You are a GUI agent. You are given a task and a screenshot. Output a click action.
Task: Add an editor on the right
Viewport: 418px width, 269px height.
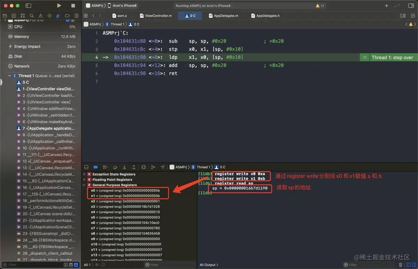[x=412, y=16]
